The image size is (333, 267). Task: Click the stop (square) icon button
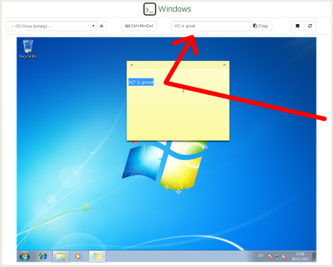tap(298, 26)
